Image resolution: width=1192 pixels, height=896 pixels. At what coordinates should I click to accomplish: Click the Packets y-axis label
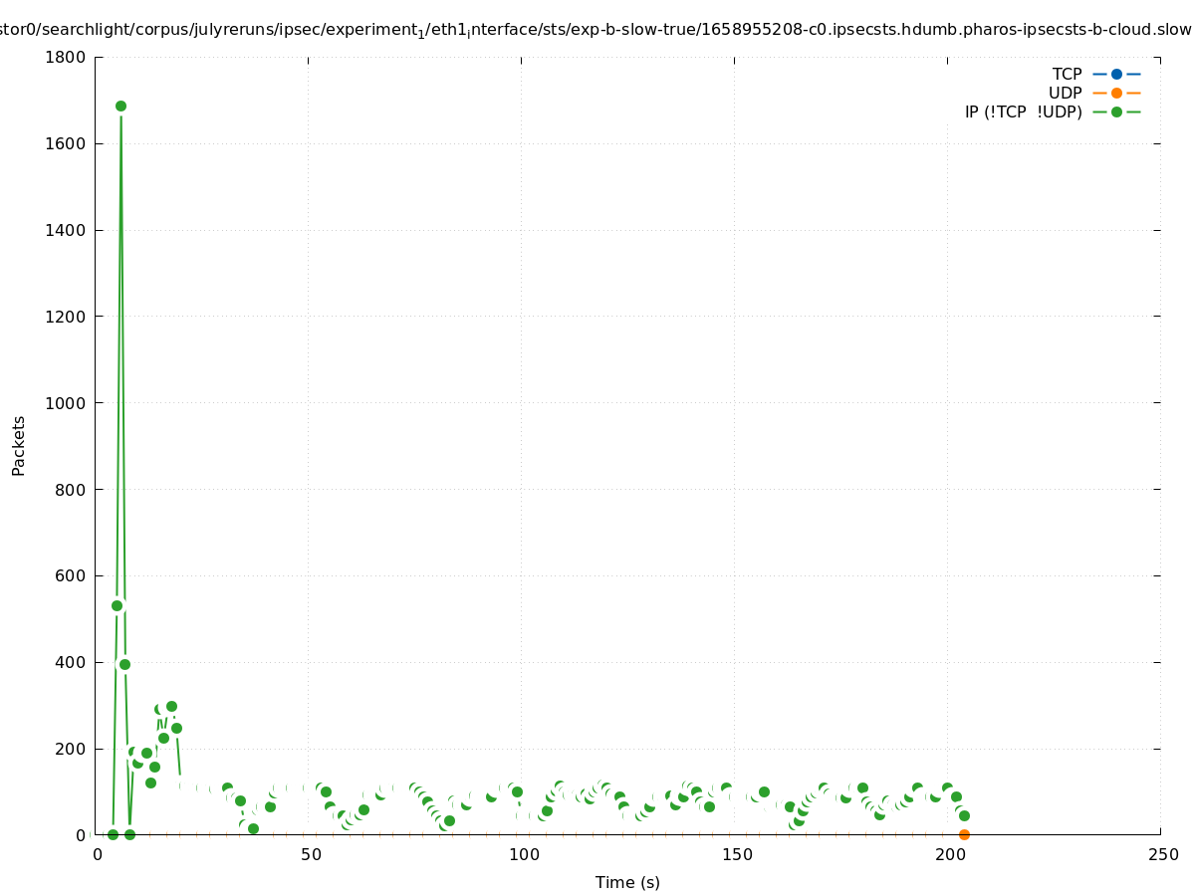point(19,445)
